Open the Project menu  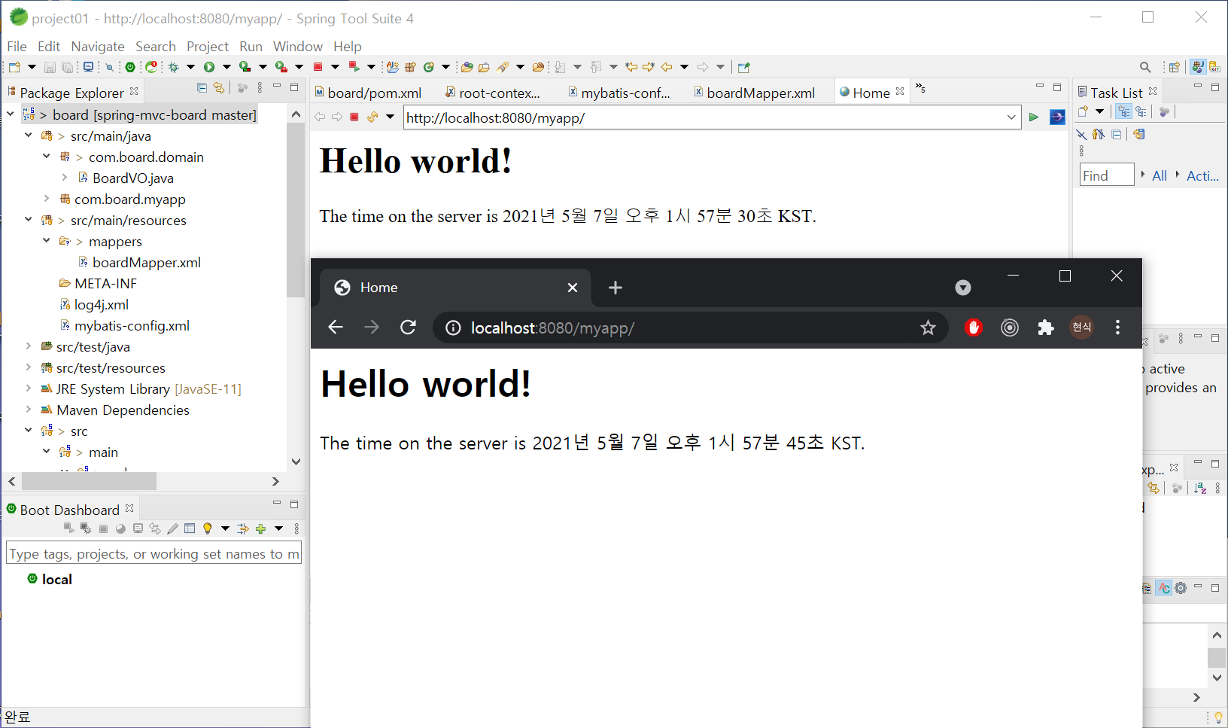(x=208, y=46)
